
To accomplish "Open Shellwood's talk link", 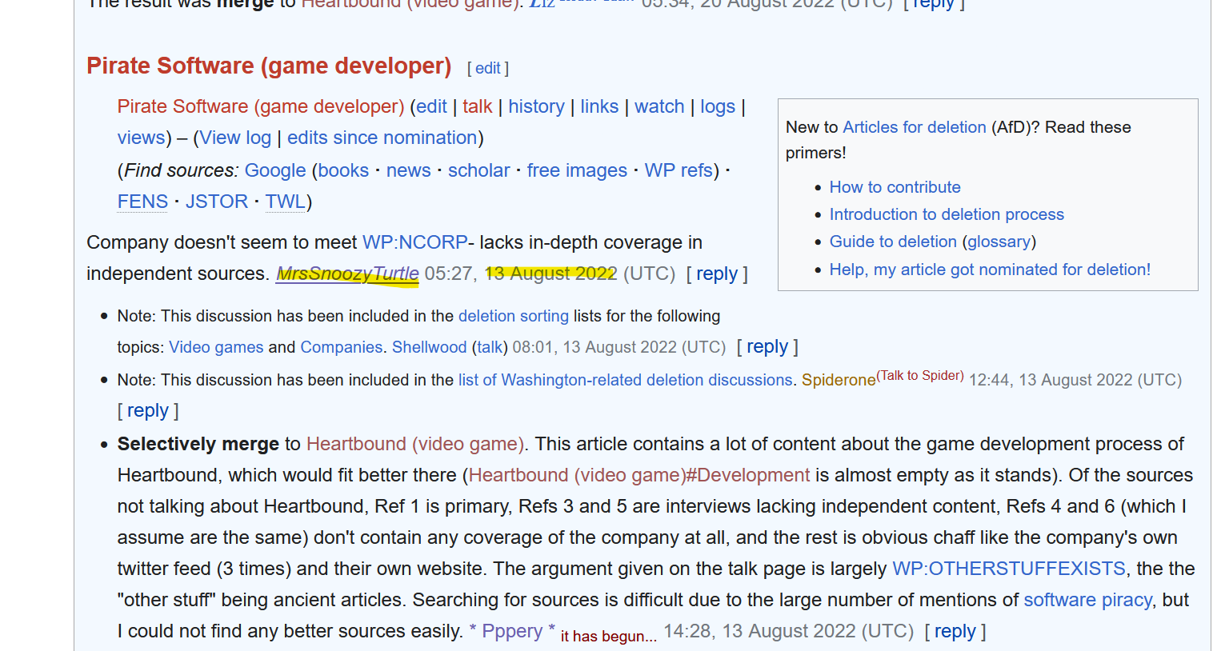I will tap(490, 347).
